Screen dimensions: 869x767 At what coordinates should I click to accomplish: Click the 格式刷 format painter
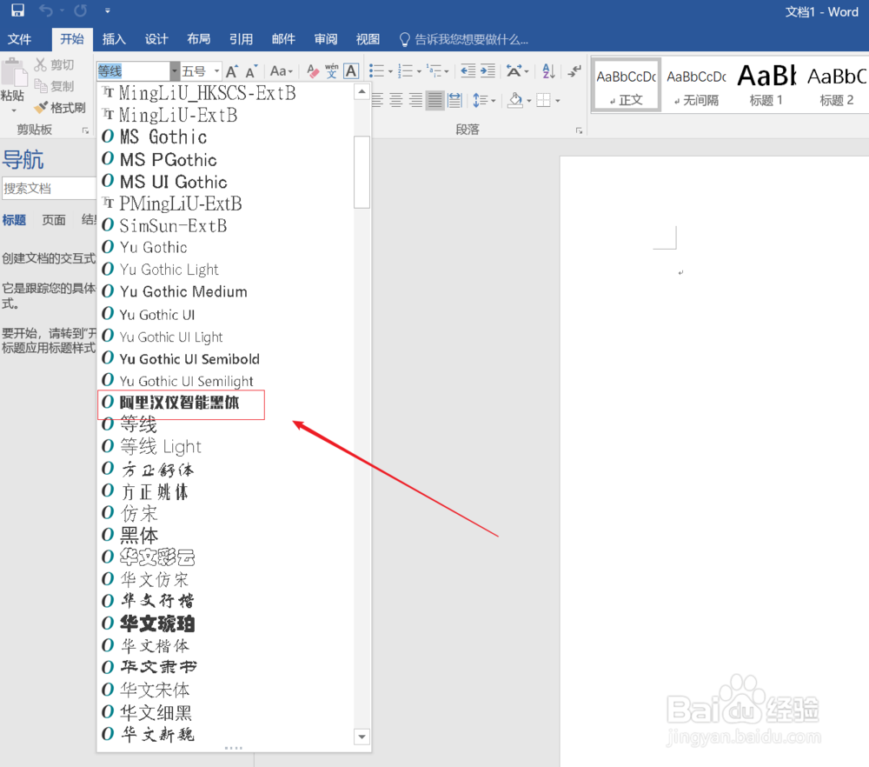pos(60,108)
